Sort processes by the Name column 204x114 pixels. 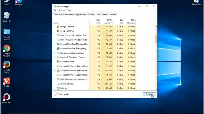(71, 21)
